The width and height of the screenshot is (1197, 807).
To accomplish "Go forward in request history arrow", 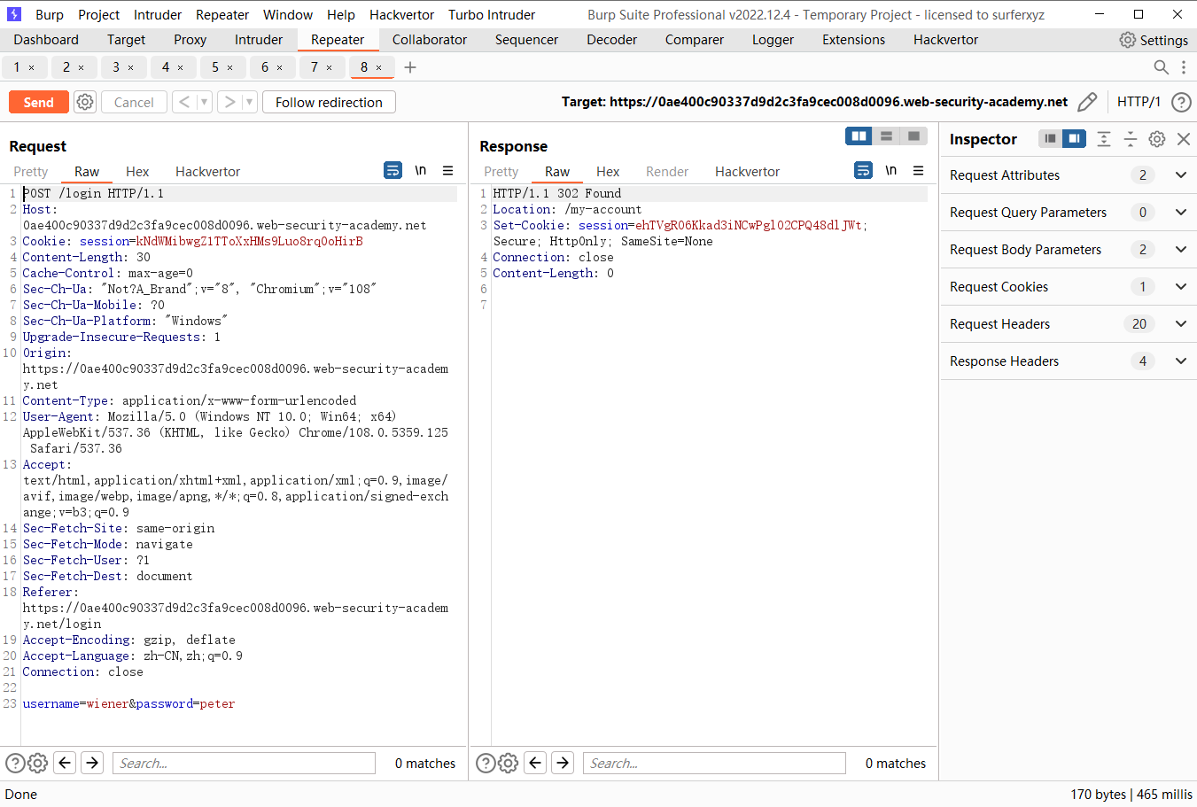I will 229,102.
